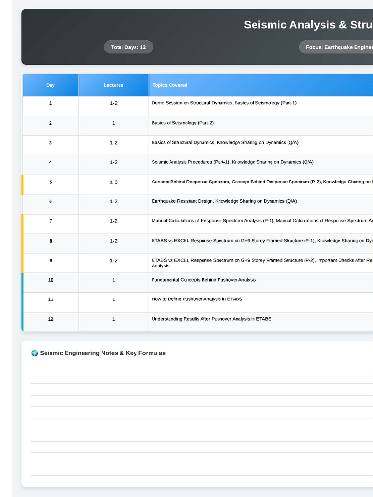
Task: Select the Day 10 number cell
Action: 51,283
